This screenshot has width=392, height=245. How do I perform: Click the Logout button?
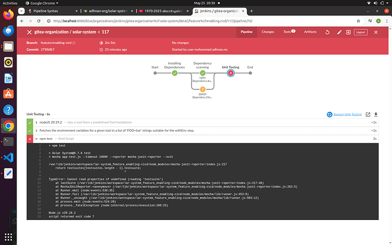361,32
